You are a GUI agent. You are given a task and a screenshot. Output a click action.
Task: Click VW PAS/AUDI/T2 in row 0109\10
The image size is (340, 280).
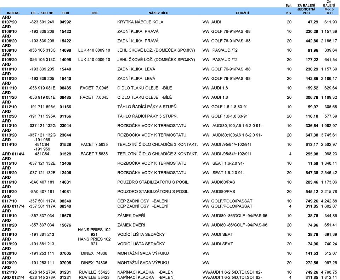pyautogui.click(x=220, y=50)
